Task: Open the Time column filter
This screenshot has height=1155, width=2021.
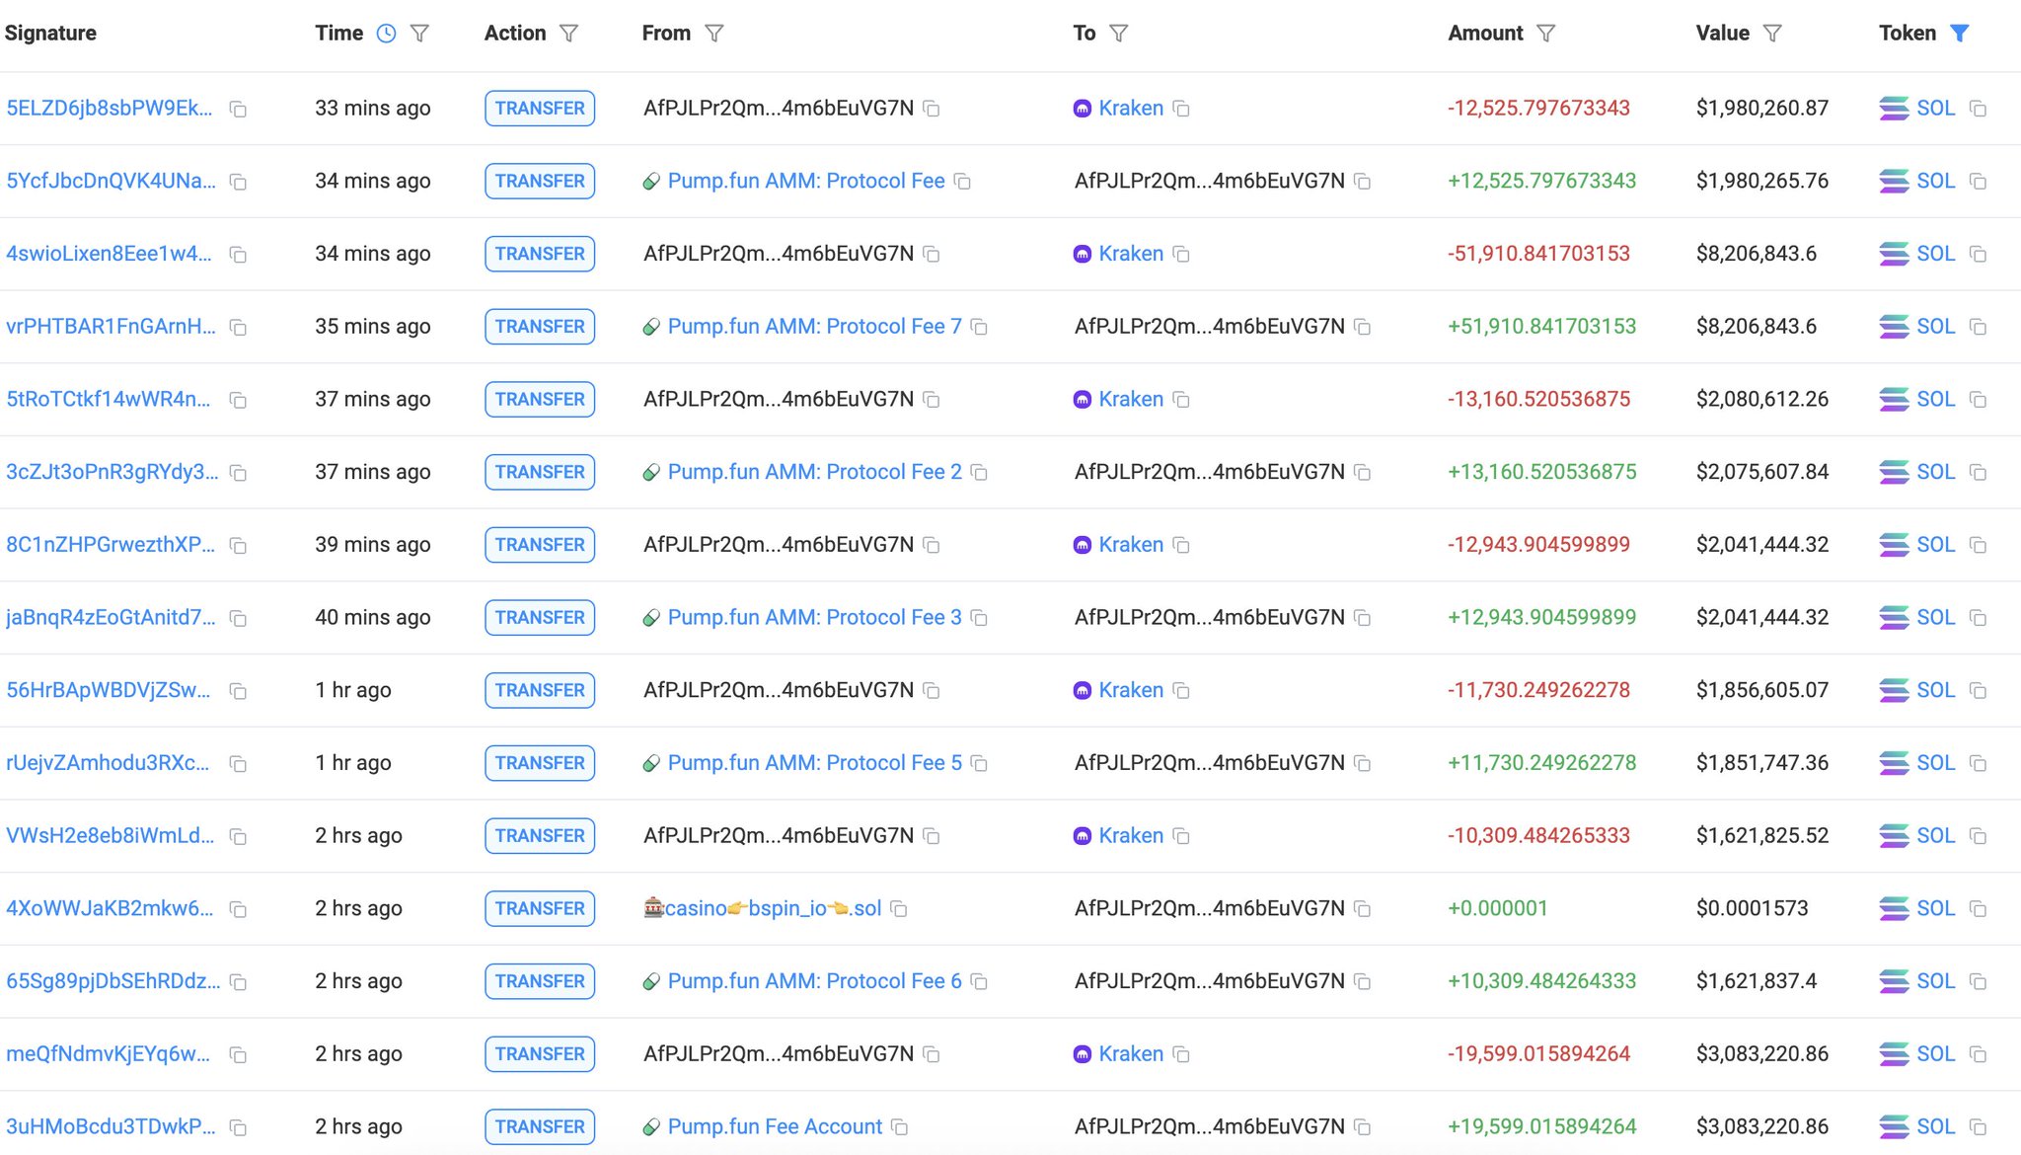Action: (419, 34)
